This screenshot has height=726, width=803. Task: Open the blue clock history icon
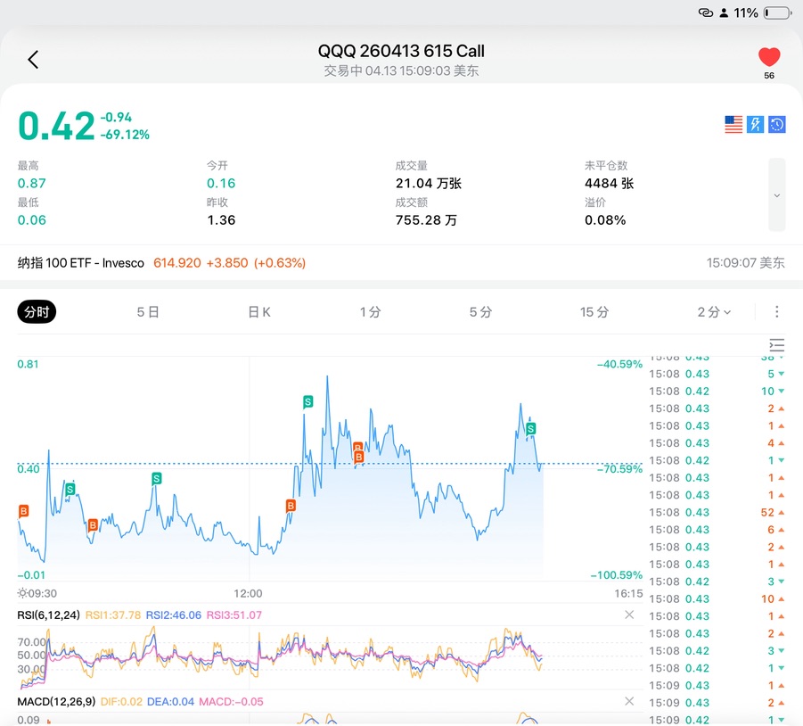pos(777,125)
